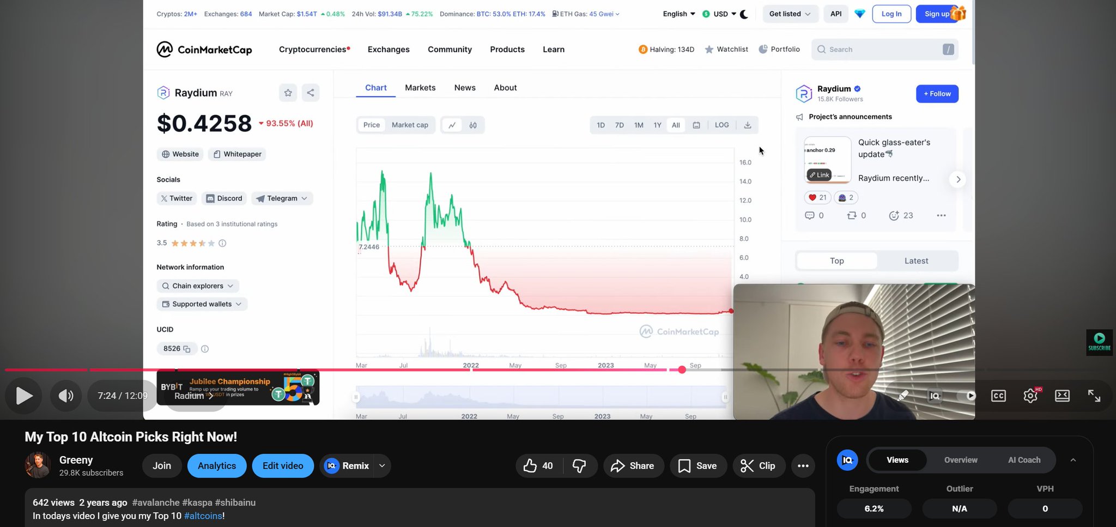Open more actions three-dot menu below video
The image size is (1116, 527).
click(803, 465)
